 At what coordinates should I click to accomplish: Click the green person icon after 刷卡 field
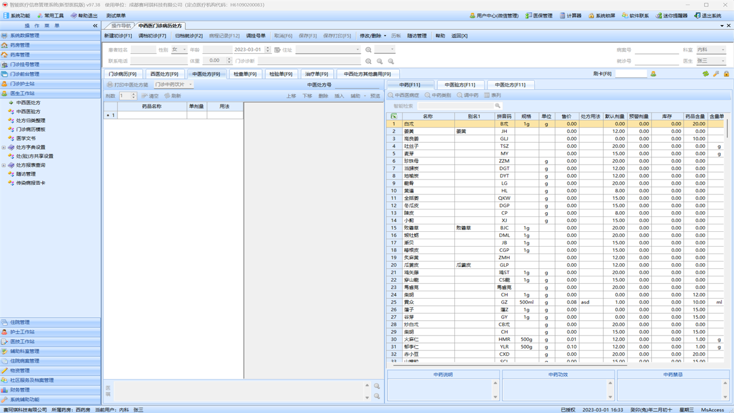click(653, 74)
